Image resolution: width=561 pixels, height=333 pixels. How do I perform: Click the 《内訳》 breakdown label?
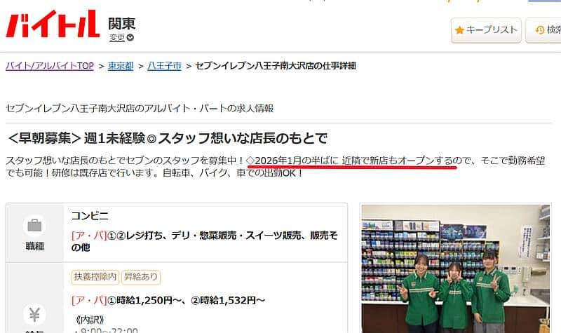(x=90, y=320)
